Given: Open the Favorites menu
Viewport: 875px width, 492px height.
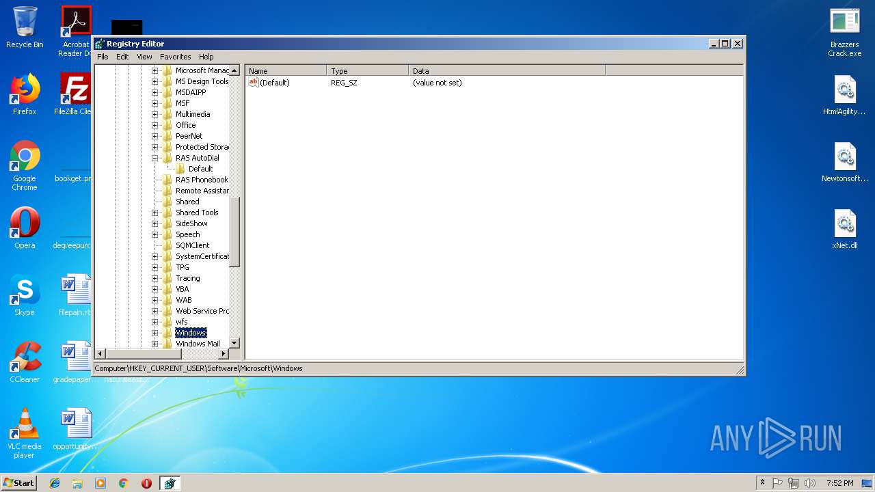Looking at the screenshot, I should tap(176, 57).
